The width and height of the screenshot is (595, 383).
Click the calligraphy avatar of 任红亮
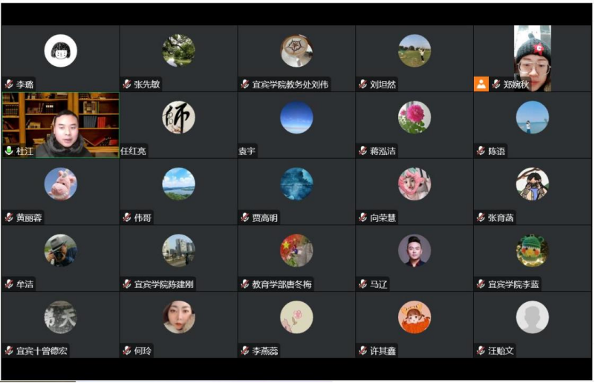pyautogui.click(x=179, y=117)
